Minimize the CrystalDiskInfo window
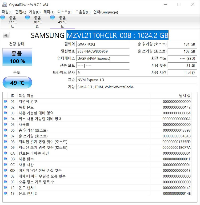This screenshot has height=205, width=200. 165,5
